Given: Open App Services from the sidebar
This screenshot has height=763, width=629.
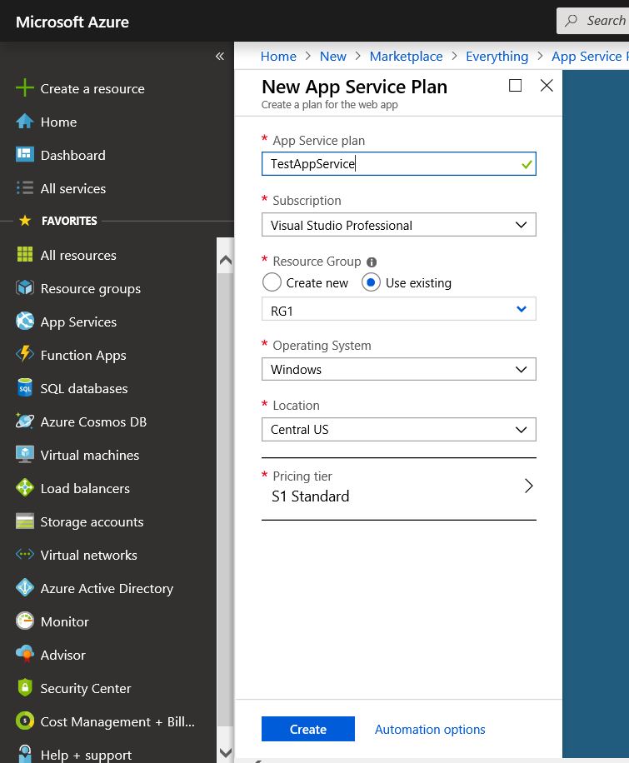Looking at the screenshot, I should [x=79, y=322].
